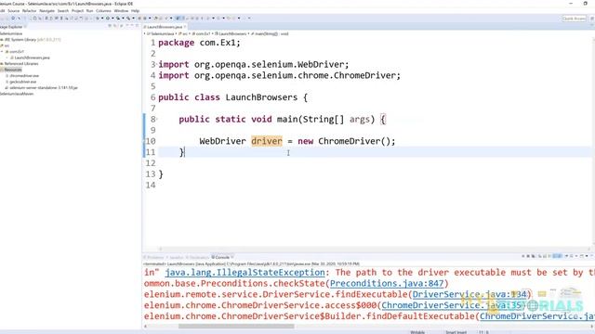Open the Help menu
This screenshot has width=595, height=334.
[135, 10]
